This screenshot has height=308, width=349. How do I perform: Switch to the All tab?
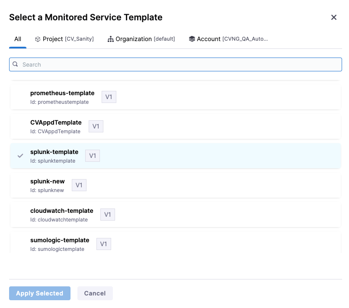tap(18, 39)
